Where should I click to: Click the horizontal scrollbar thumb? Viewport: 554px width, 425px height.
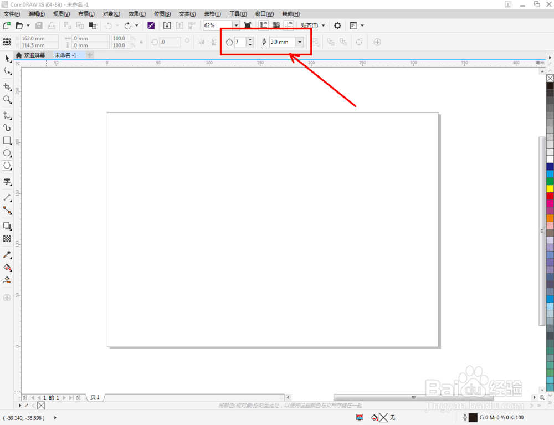point(413,397)
